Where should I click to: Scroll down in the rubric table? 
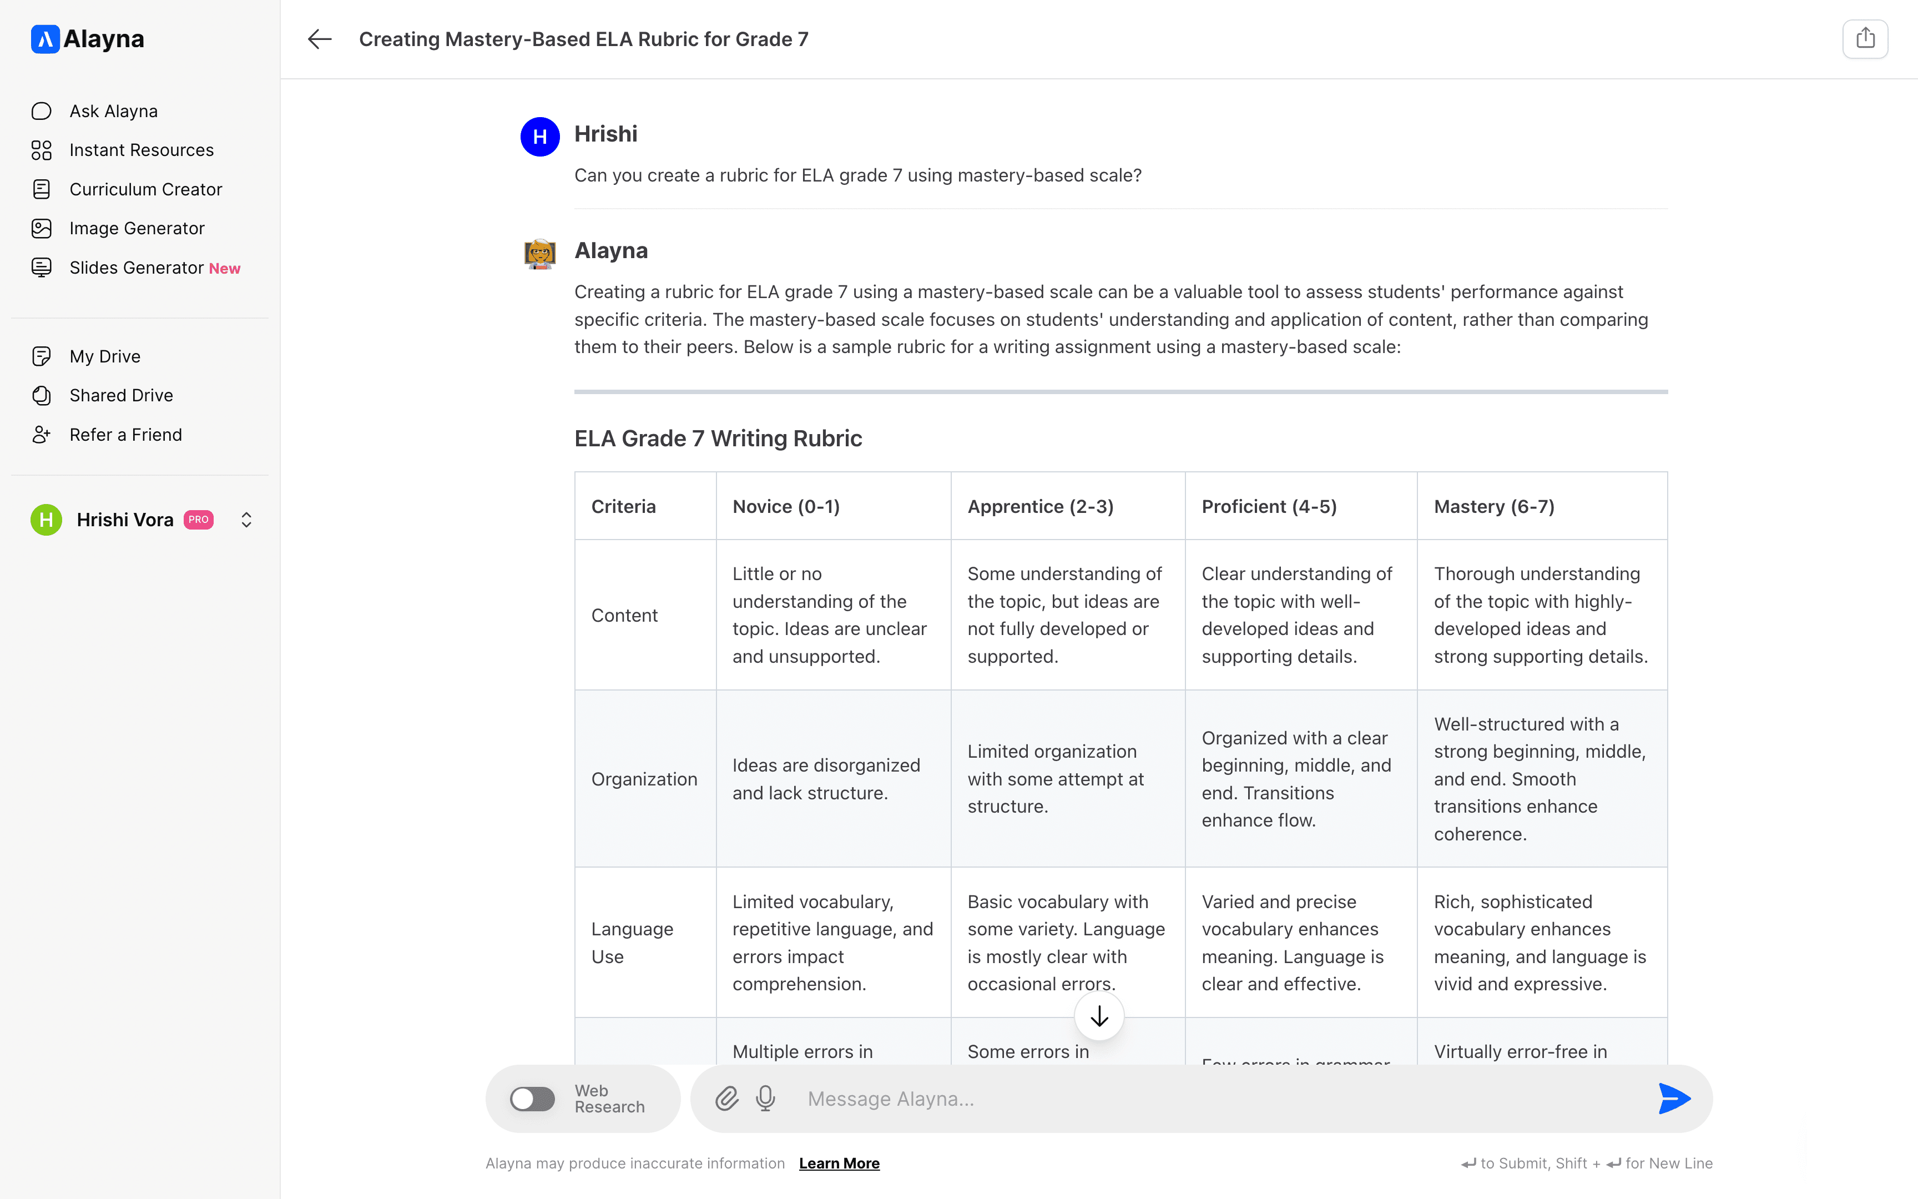pyautogui.click(x=1098, y=1017)
